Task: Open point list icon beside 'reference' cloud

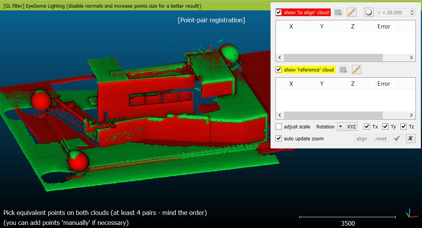Action: [343, 70]
